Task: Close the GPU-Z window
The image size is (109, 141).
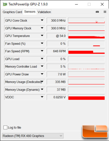Action: point(102,4)
